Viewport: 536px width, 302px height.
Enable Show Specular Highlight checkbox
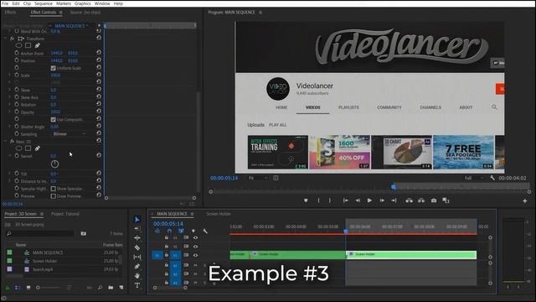[x=53, y=189]
